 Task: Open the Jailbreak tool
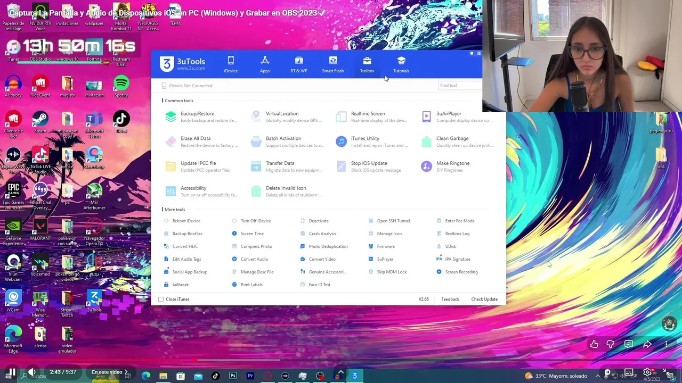pyautogui.click(x=176, y=285)
